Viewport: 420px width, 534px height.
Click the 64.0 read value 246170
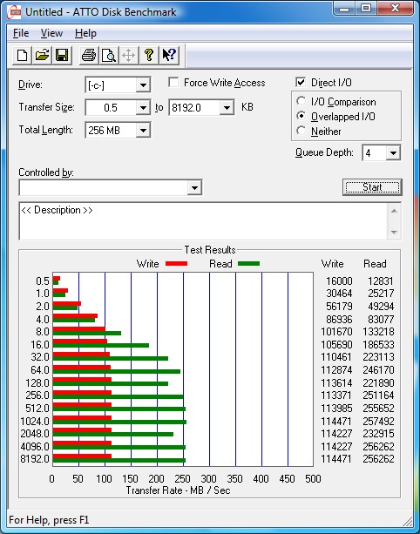378,370
